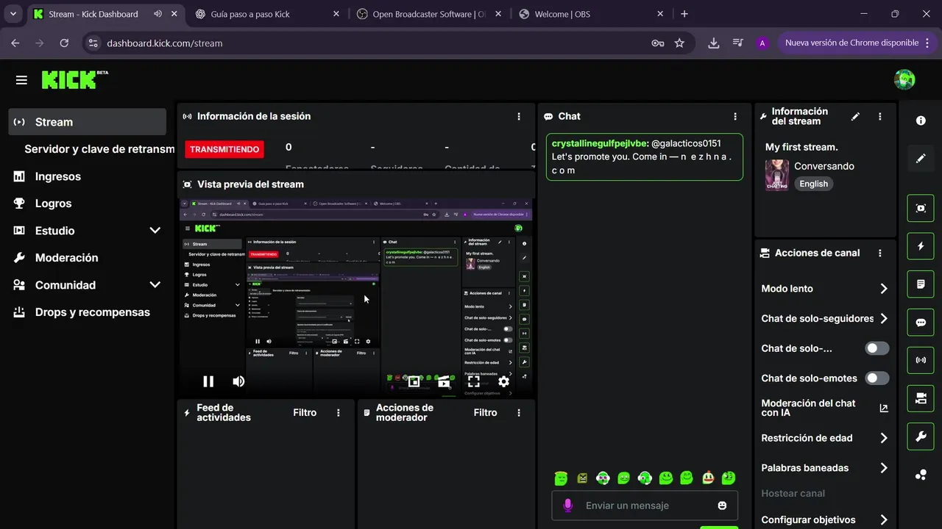Enable picture-in-picture on preview player
942x529 pixels.
[x=414, y=381]
